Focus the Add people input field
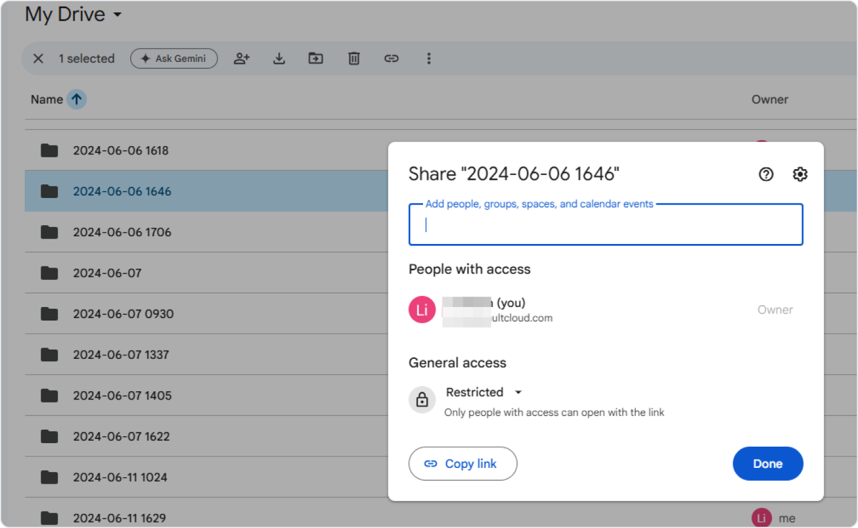858x528 pixels. pyautogui.click(x=606, y=225)
